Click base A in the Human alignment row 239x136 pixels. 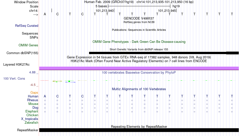point(45,96)
